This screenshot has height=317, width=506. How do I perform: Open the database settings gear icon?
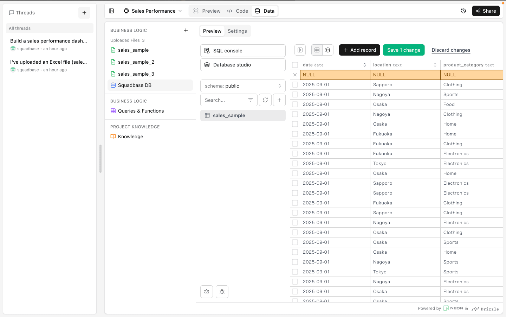207,292
